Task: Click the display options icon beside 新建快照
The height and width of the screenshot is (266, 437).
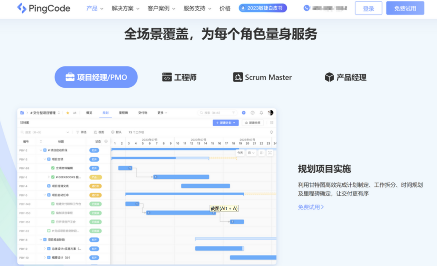Action: coord(271,123)
